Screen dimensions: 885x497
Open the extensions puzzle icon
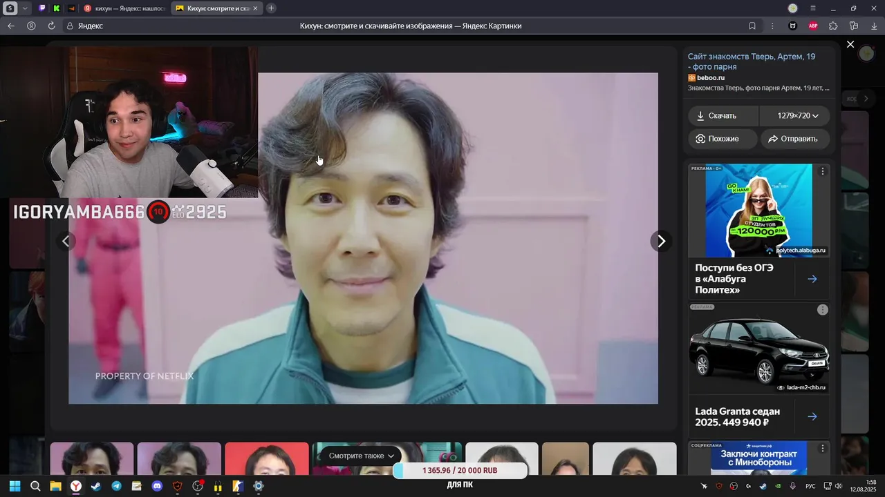pos(833,26)
